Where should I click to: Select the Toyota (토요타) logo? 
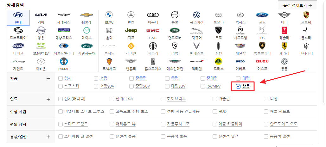218,15
